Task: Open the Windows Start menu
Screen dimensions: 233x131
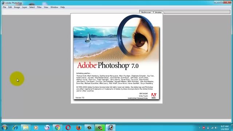Action: pyautogui.click(x=4, y=127)
